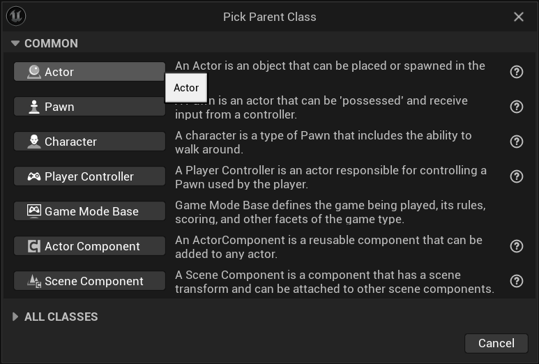Open help for Player Controller class
This screenshot has width=539, height=364.
516,176
